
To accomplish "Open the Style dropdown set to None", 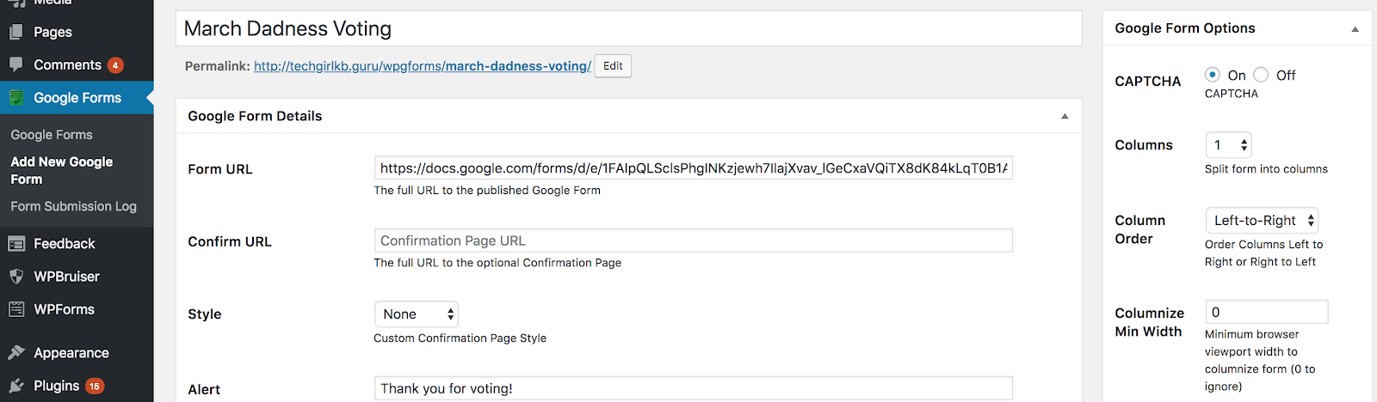I will point(417,314).
